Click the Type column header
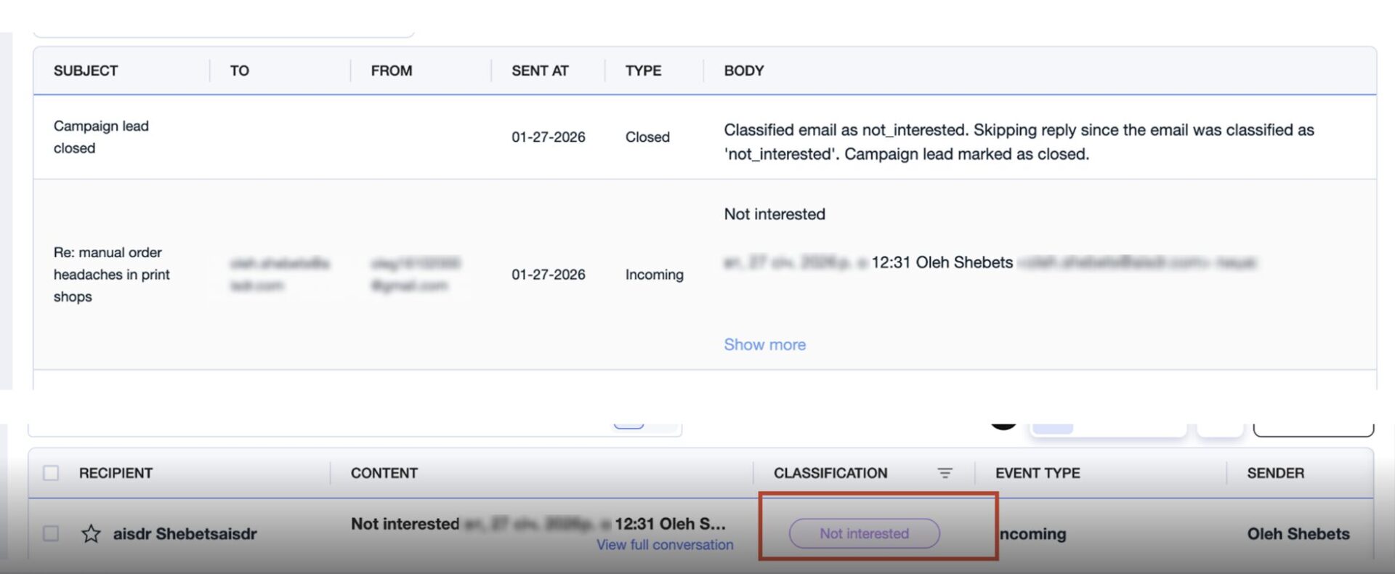 [x=643, y=70]
